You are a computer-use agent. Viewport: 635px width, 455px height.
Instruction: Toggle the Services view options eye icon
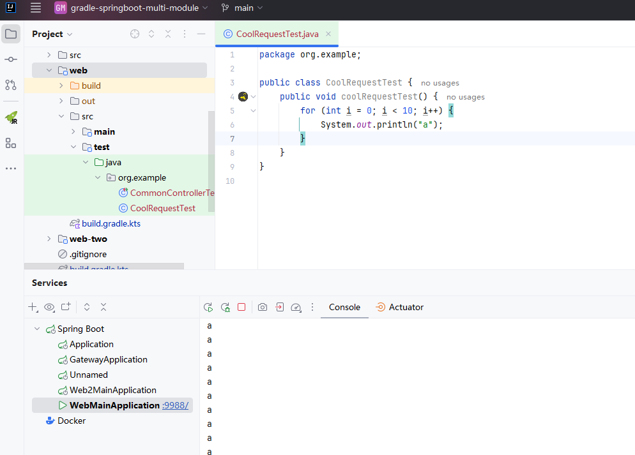[49, 307]
